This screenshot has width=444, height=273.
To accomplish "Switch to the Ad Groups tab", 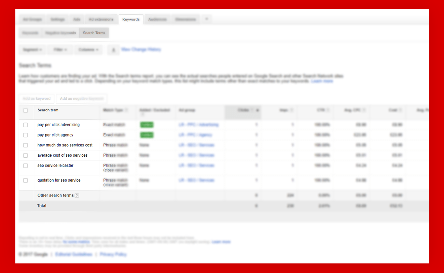I will [x=32, y=19].
